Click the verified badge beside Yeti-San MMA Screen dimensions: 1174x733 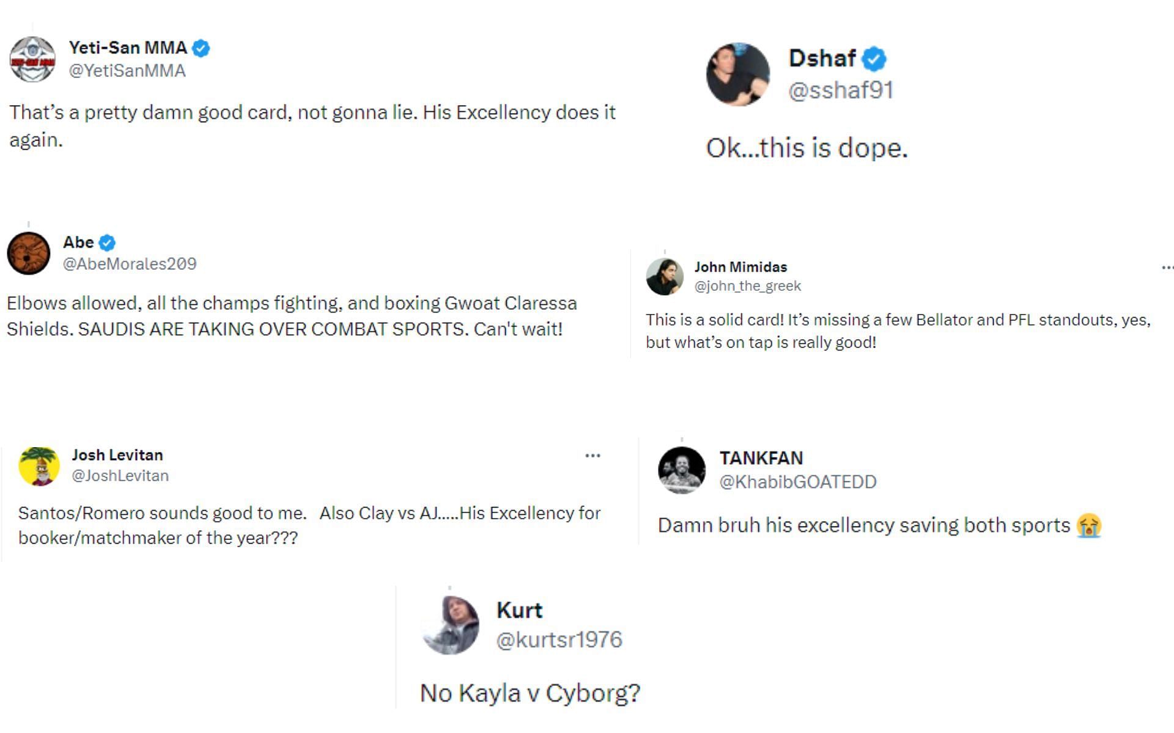[201, 48]
